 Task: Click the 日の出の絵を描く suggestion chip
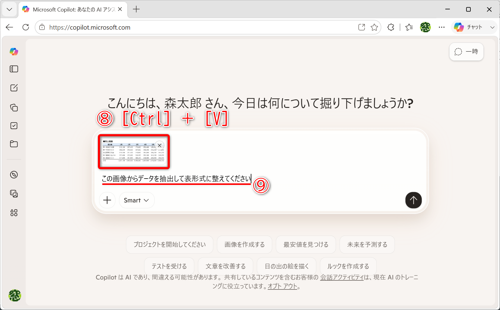pos(286,266)
